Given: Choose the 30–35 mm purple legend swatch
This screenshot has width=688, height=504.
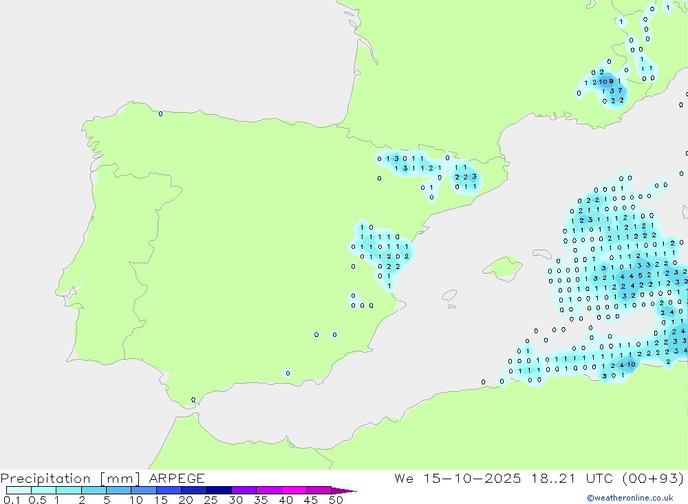Looking at the screenshot, I should coord(244,490).
